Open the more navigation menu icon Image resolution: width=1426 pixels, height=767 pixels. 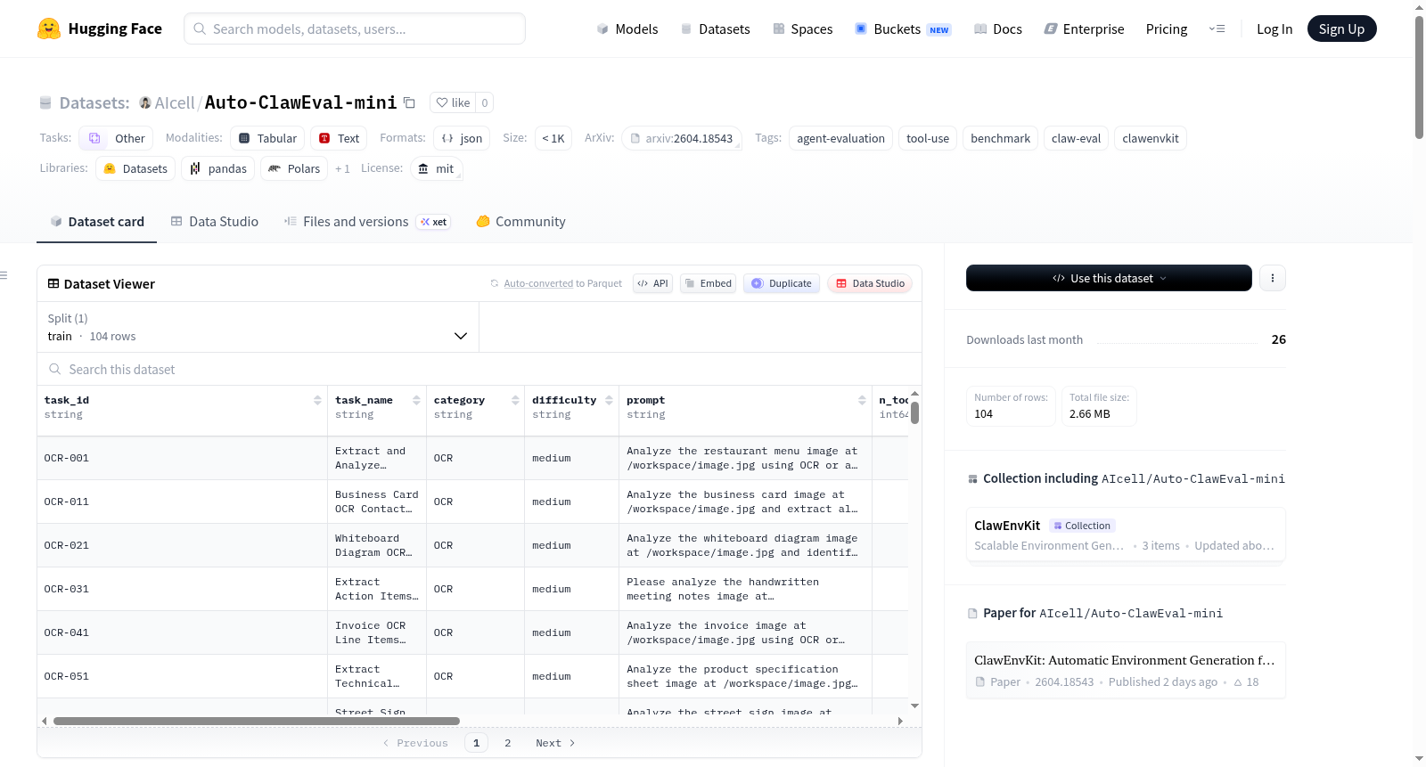click(1217, 29)
